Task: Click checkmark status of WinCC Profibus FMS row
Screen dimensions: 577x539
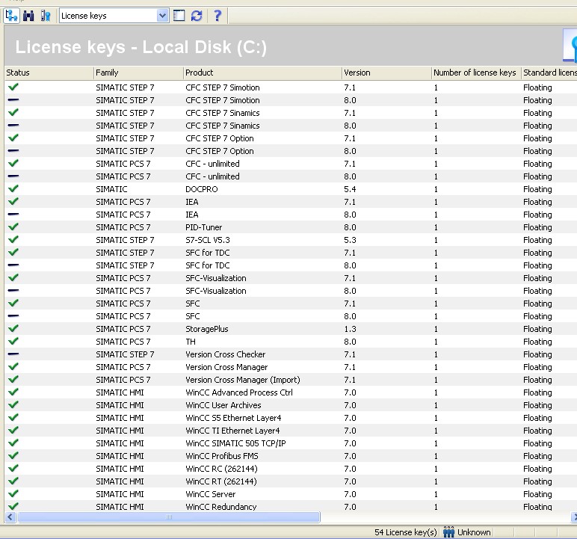Action: click(x=13, y=456)
